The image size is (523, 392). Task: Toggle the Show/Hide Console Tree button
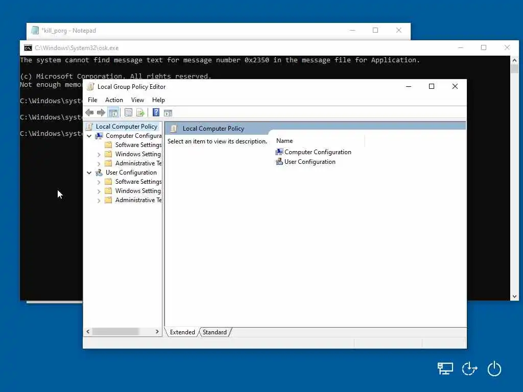113,113
